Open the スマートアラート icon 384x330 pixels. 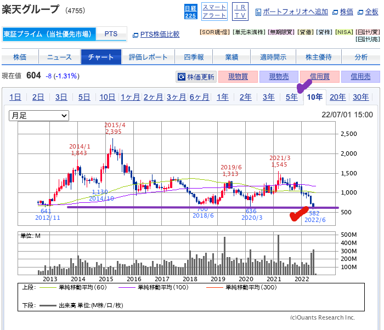[x=214, y=12]
